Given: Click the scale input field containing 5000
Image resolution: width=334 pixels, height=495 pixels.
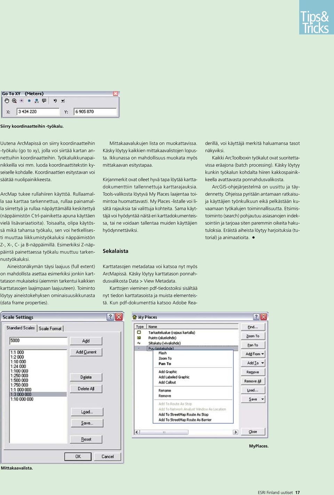Looking at the screenshot, I should 38,341.
